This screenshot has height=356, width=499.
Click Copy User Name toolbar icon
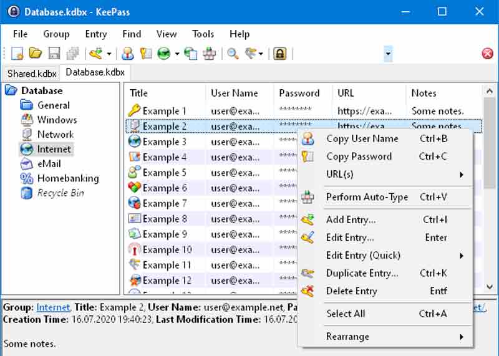[x=128, y=54]
